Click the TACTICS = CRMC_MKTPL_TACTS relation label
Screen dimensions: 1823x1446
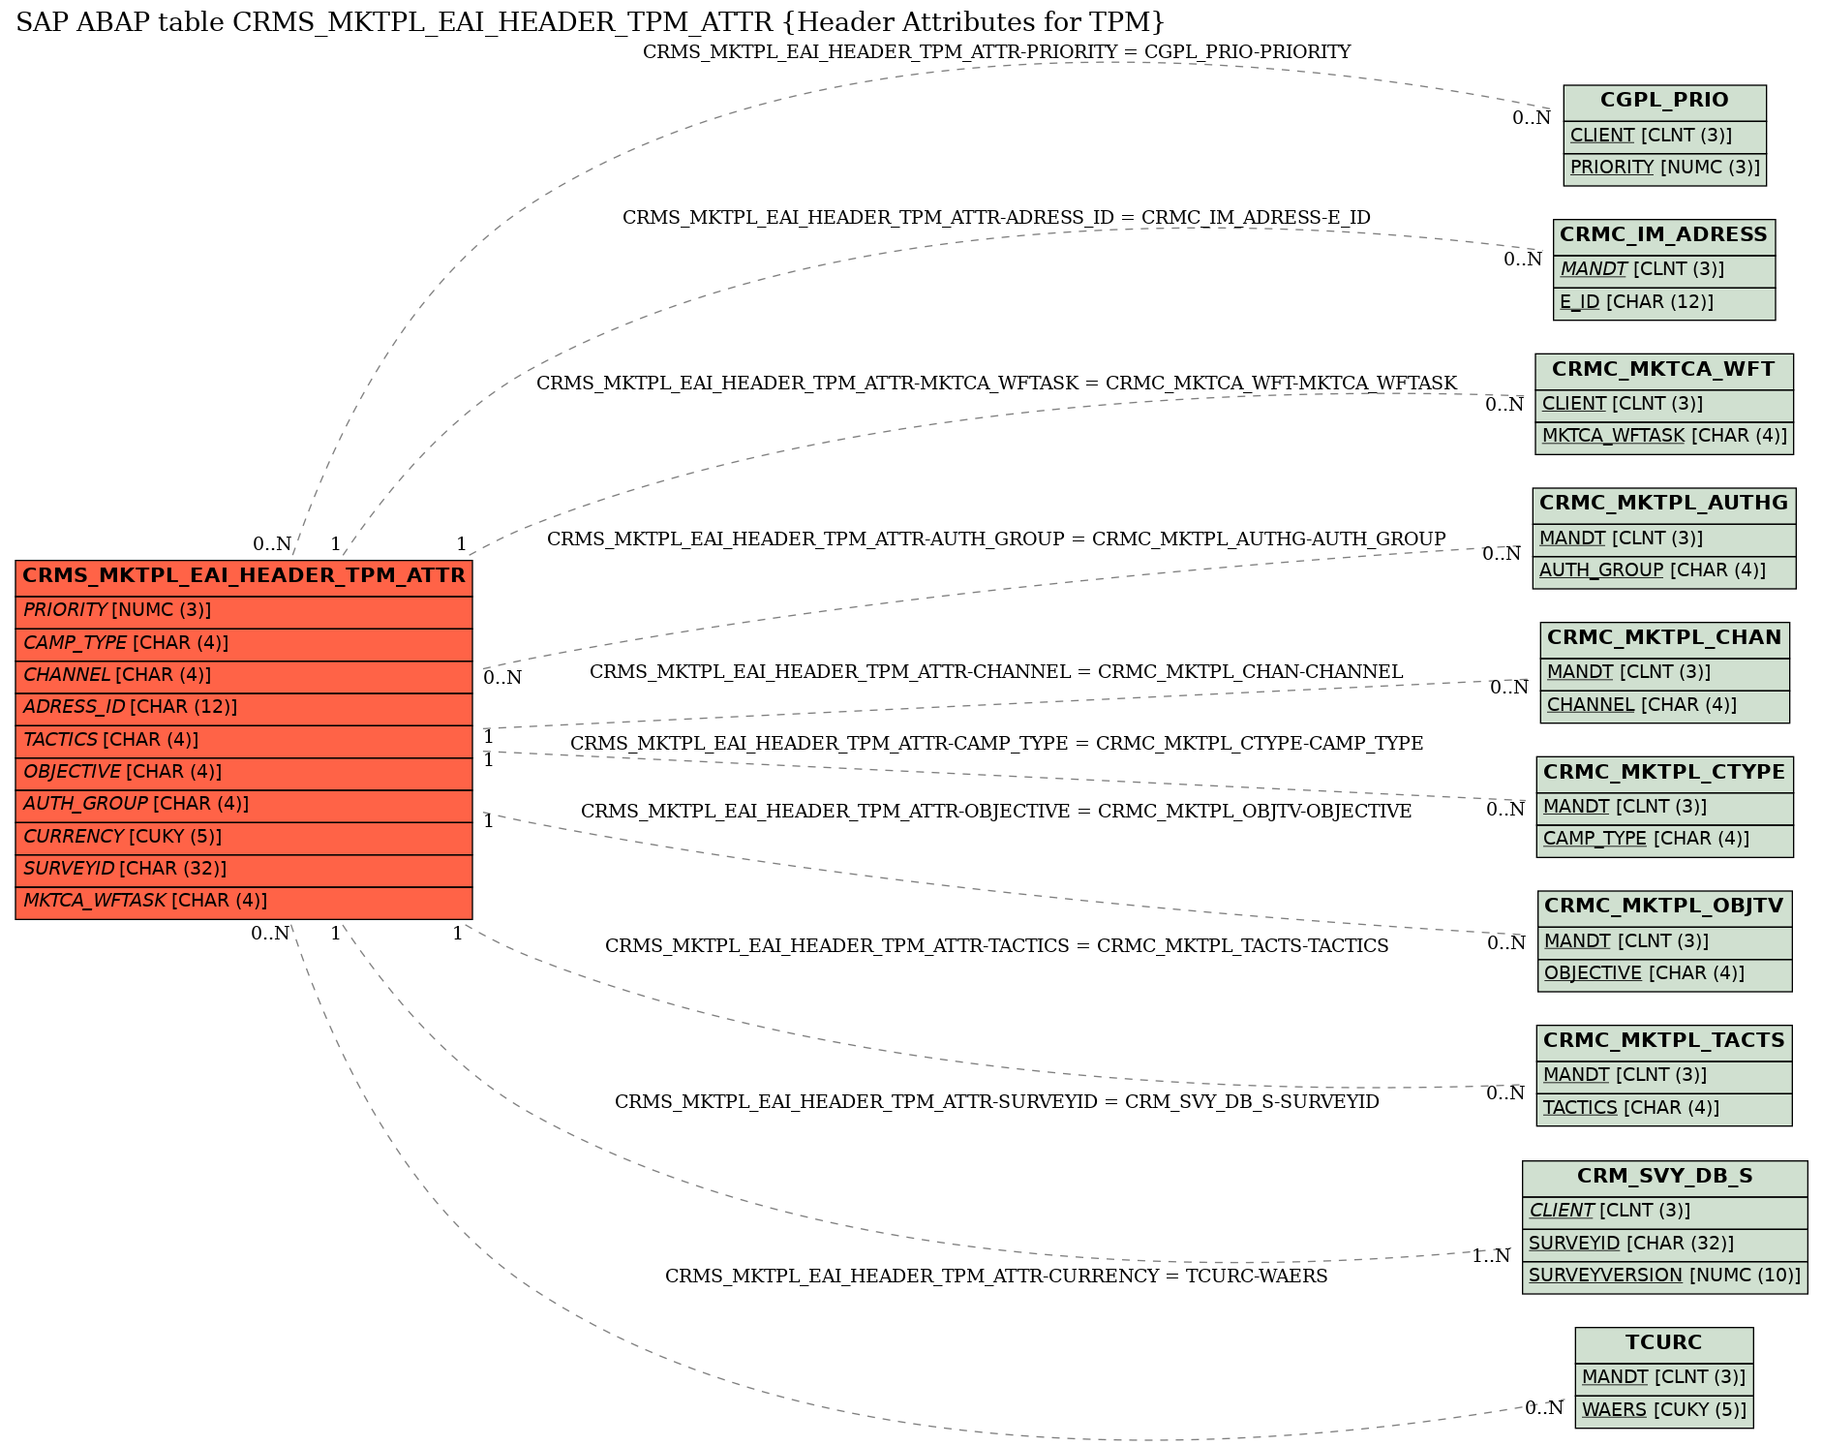[996, 946]
